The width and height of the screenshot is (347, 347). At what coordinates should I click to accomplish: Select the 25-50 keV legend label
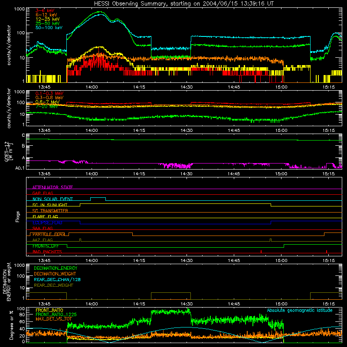click(x=48, y=23)
